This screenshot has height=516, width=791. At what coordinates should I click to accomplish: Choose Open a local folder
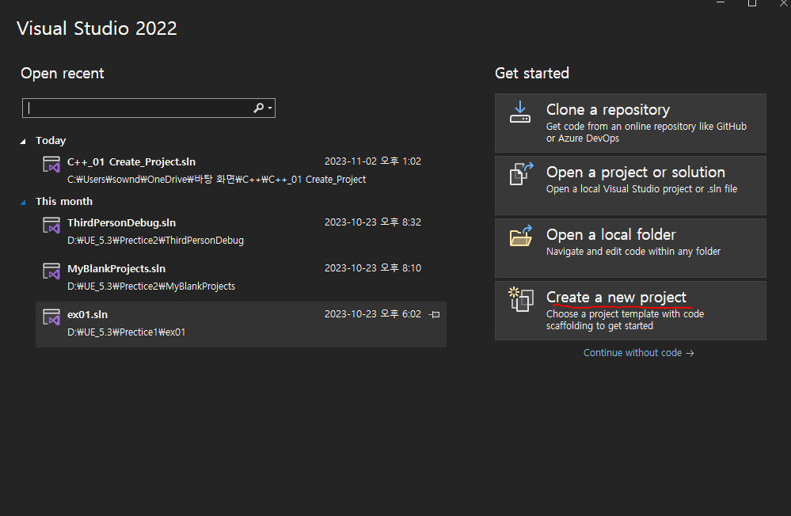[x=630, y=249]
